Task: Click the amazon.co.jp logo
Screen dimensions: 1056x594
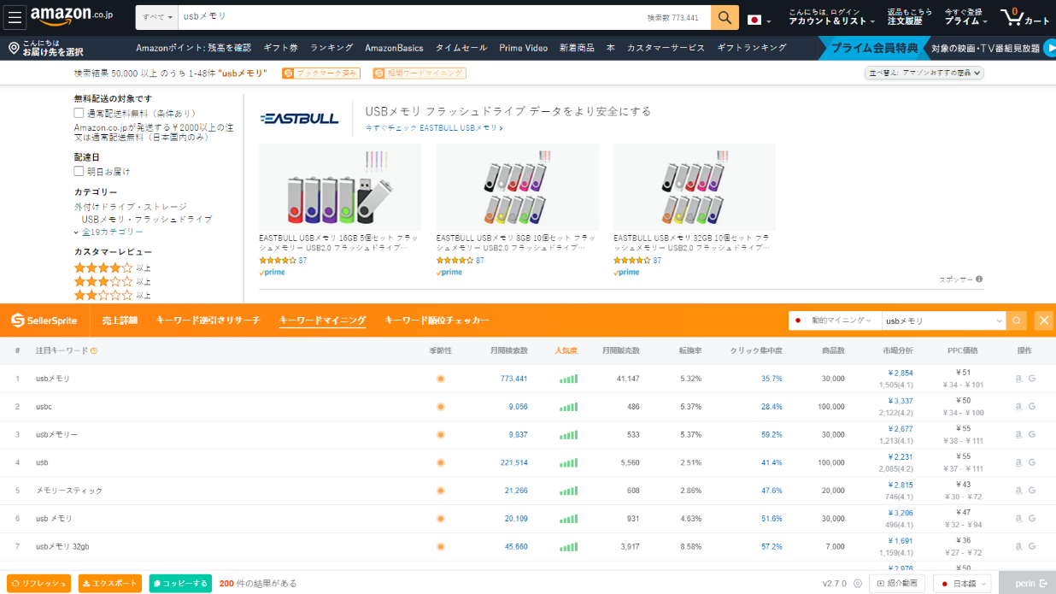Action: pyautogui.click(x=72, y=15)
